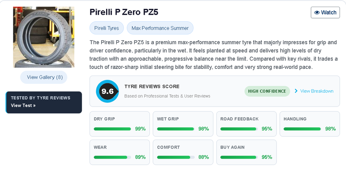Select the Comfort rating card
Image resolution: width=346 pixels, height=171 pixels.
[183, 152]
